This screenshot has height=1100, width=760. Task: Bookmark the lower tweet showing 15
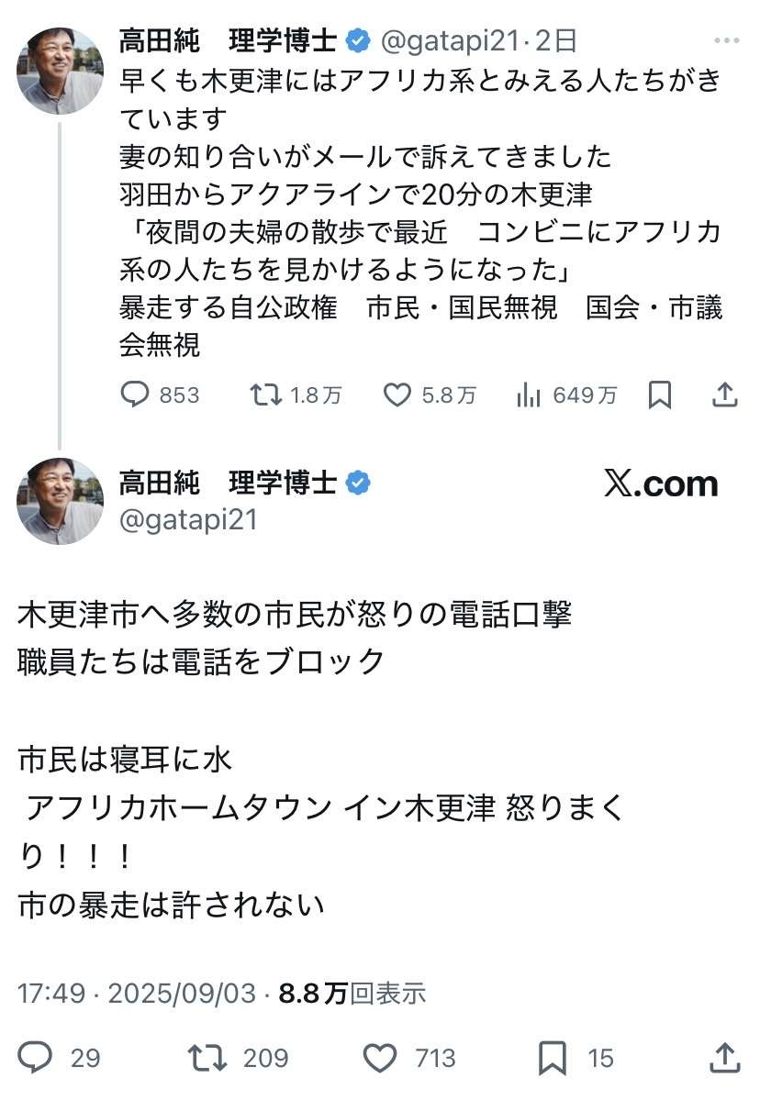click(553, 1058)
